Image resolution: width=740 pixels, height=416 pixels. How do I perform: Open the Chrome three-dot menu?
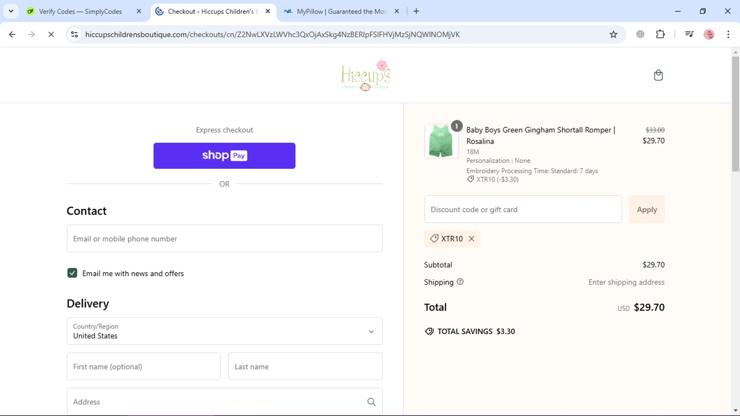[x=728, y=35]
